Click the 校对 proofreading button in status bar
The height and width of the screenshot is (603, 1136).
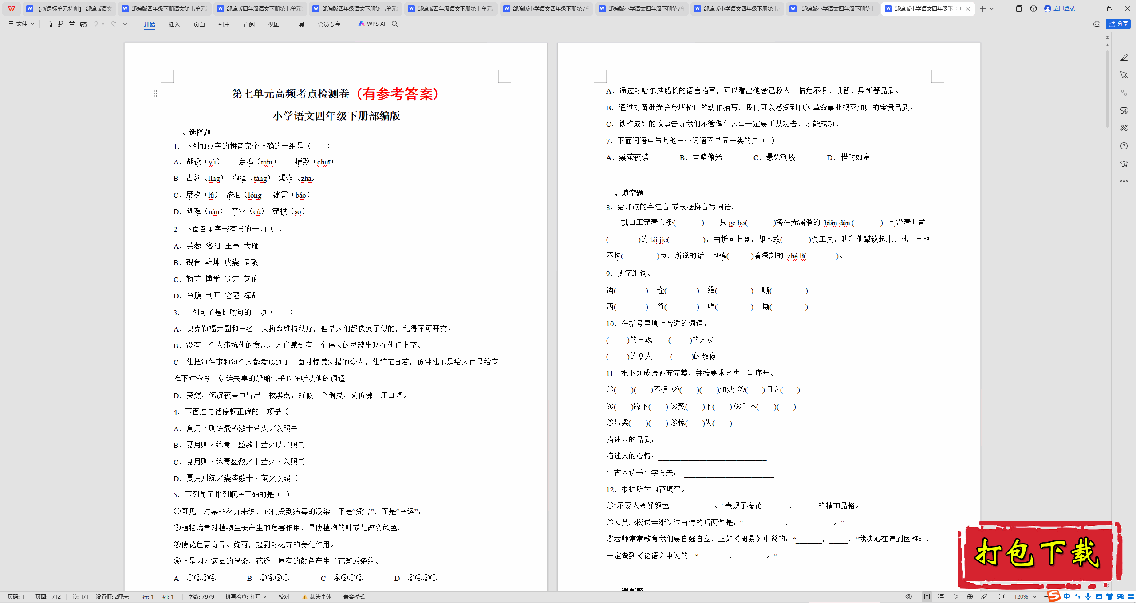coord(284,597)
